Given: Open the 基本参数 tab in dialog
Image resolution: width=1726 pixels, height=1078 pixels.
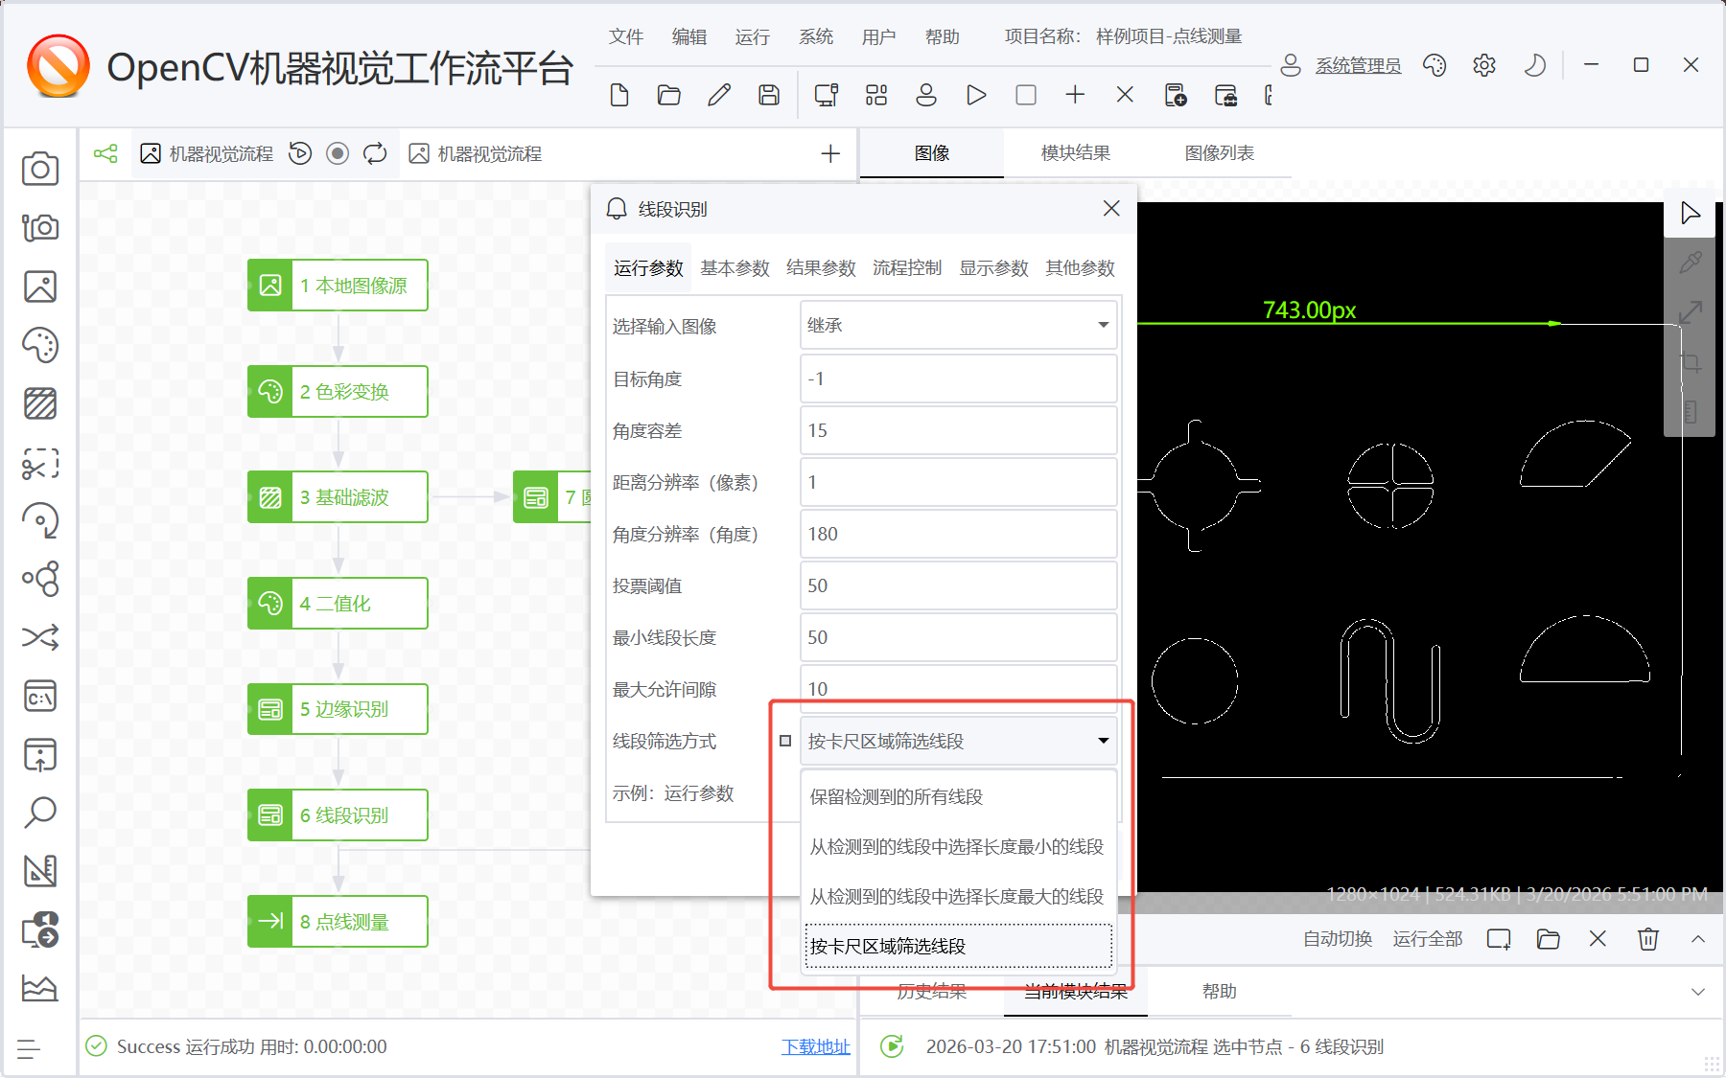Looking at the screenshot, I should pos(735,268).
